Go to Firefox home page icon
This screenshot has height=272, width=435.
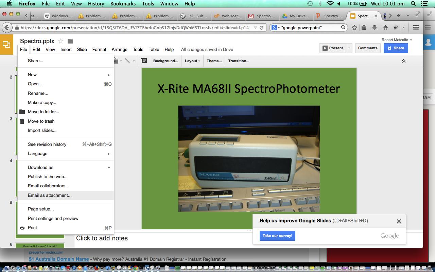[385, 28]
